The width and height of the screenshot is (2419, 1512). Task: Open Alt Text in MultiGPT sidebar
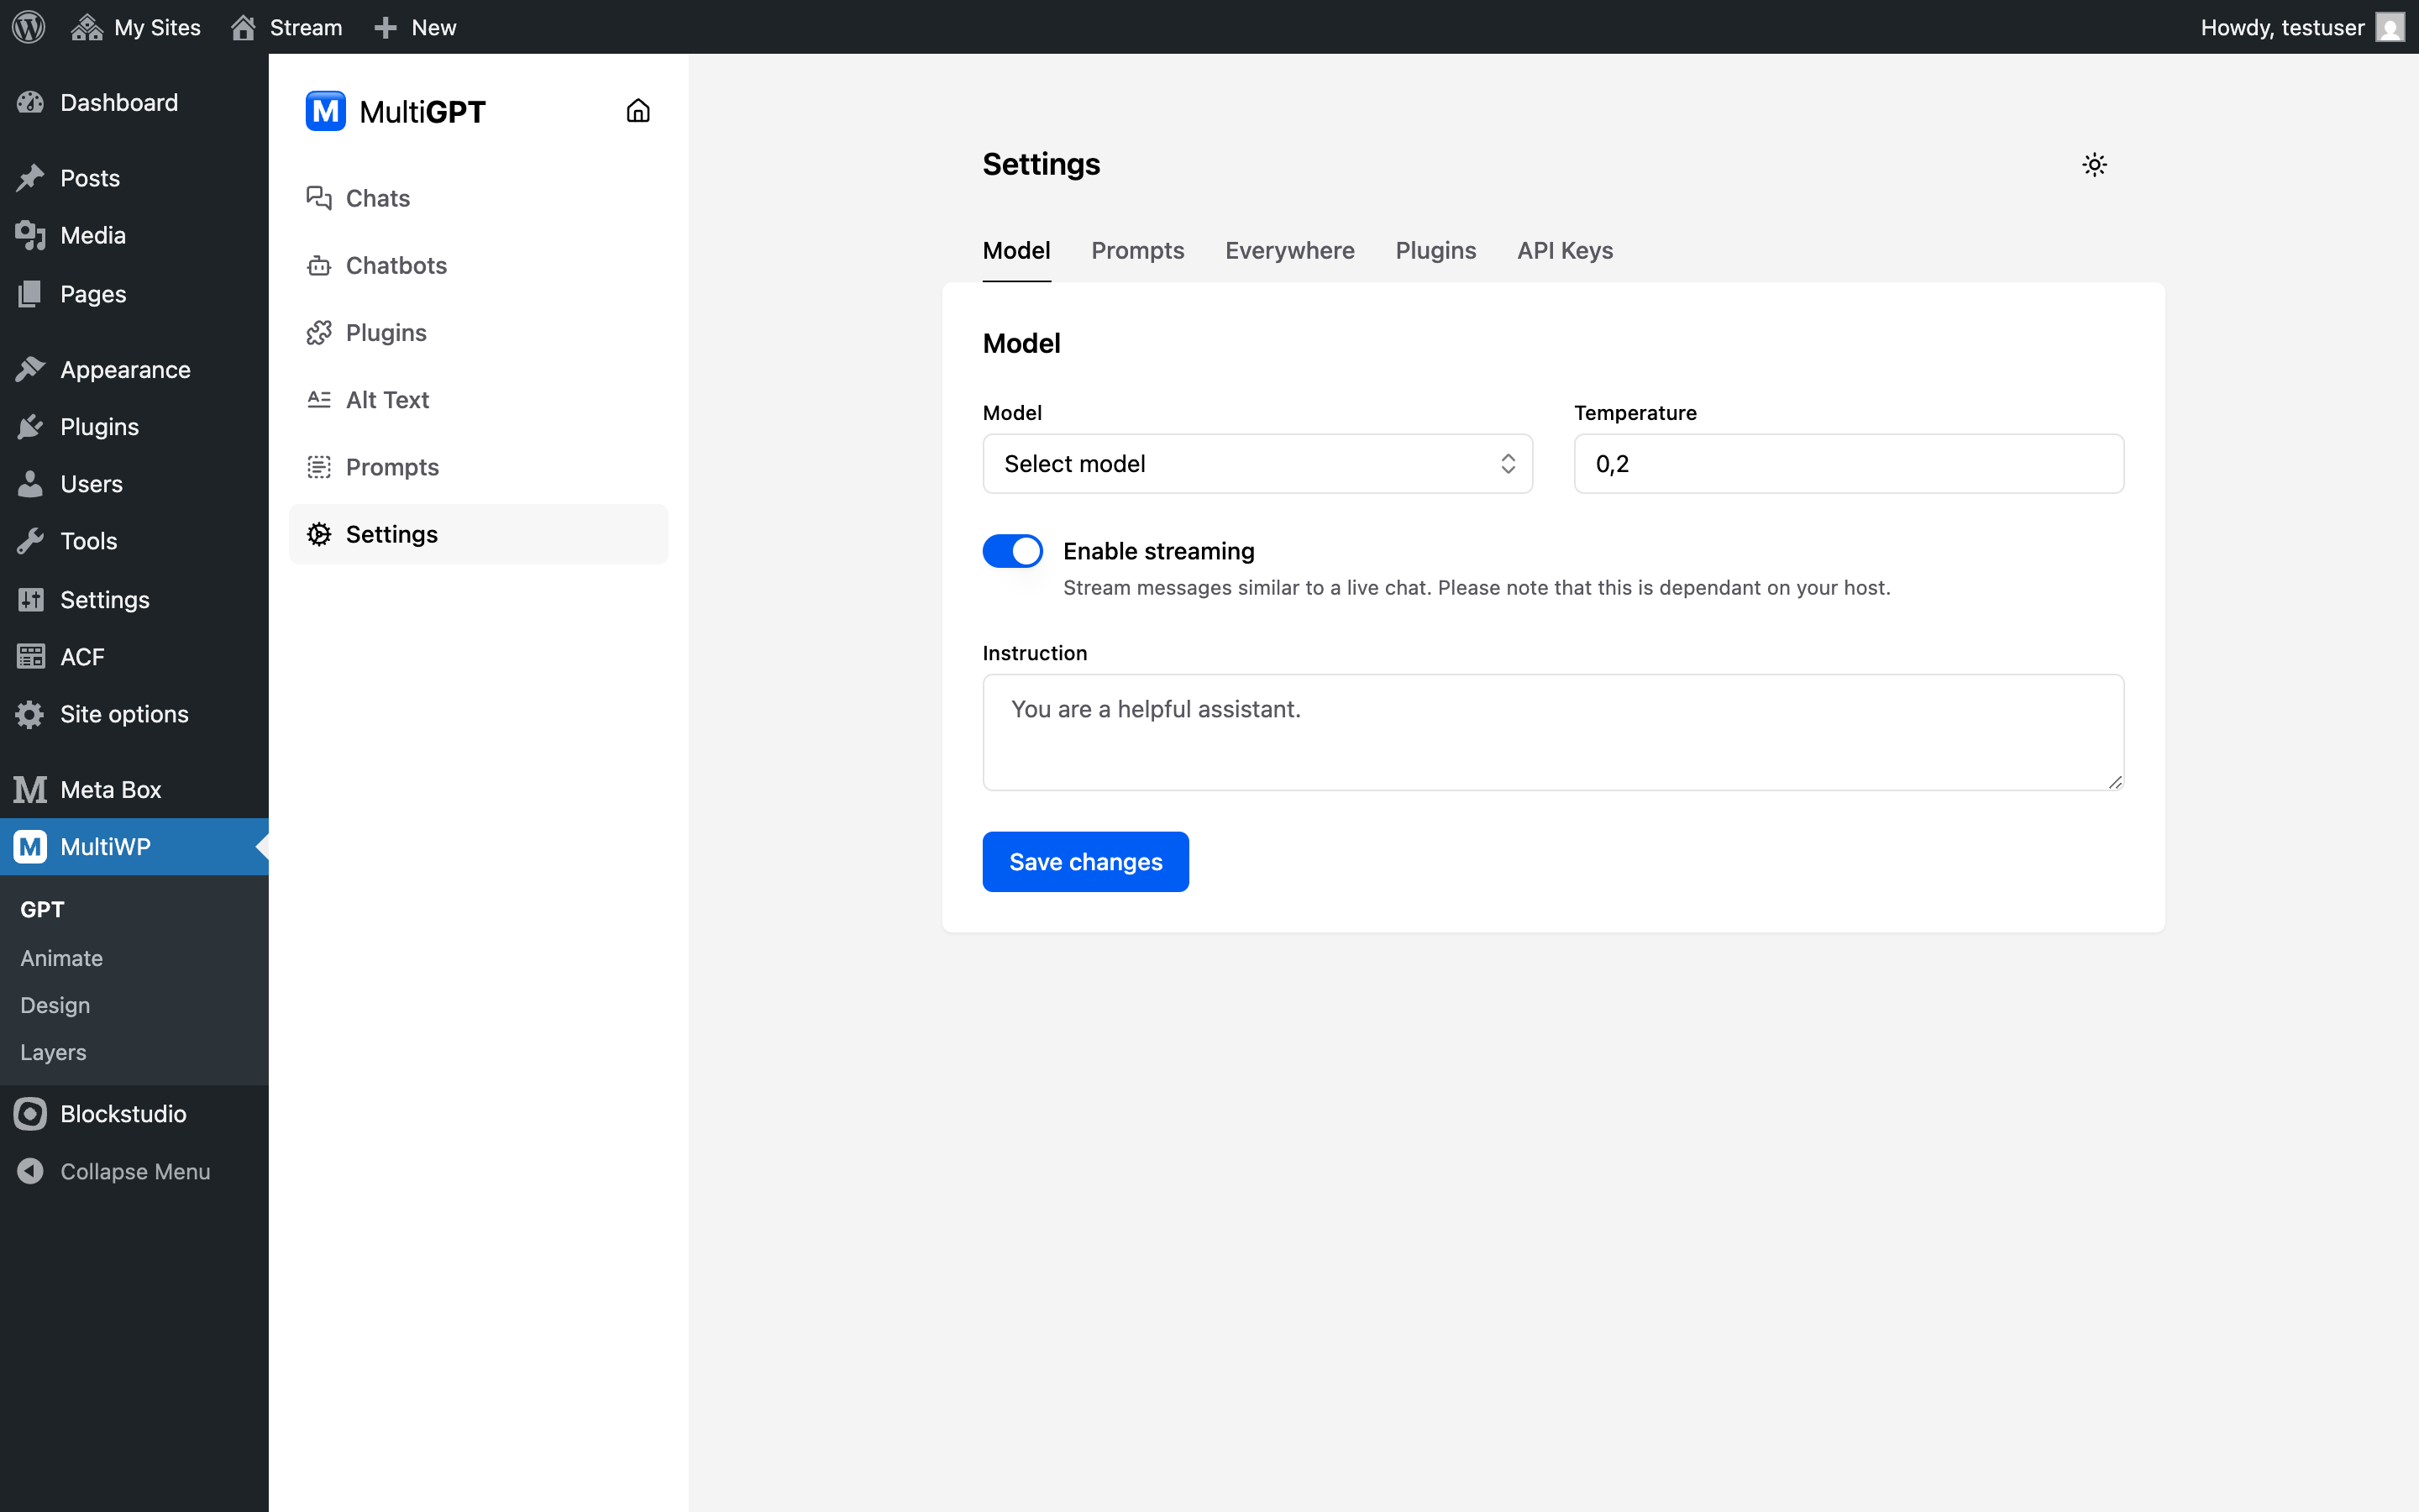[478, 400]
